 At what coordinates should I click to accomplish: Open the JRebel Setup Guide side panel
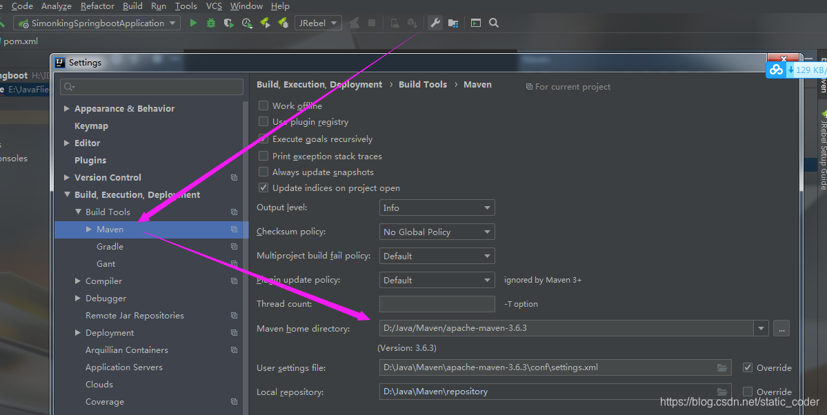tap(823, 150)
